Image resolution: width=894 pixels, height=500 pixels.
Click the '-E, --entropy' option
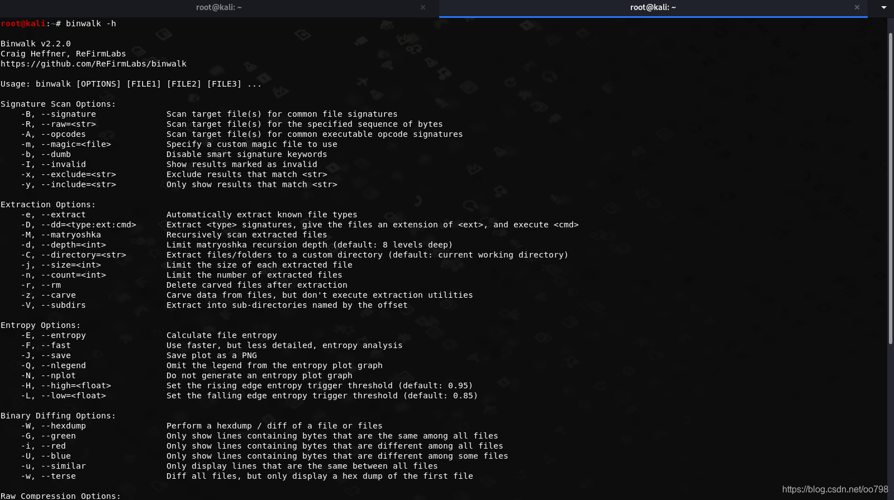pos(54,335)
